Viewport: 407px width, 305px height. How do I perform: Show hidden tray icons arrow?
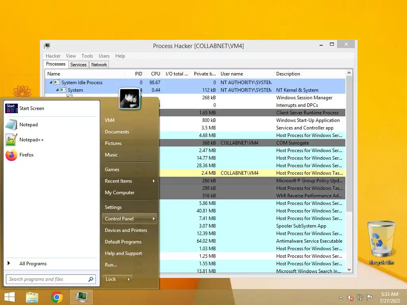click(341, 298)
